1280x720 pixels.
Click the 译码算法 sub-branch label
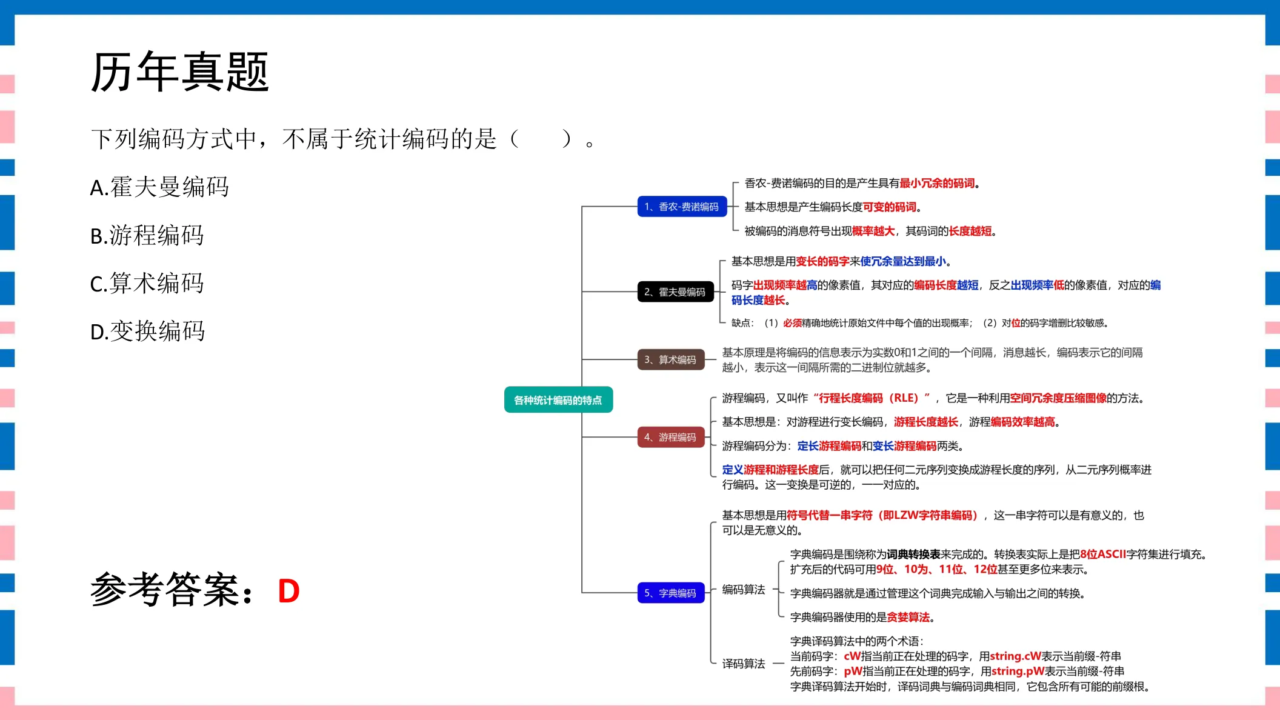tap(744, 664)
